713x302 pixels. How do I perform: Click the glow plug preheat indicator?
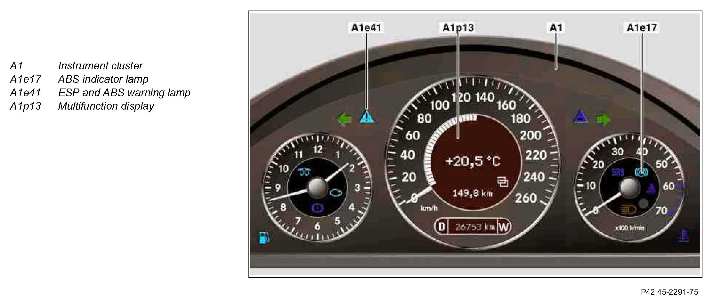[304, 172]
